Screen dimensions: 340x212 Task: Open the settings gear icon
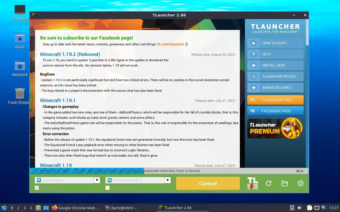300,183
